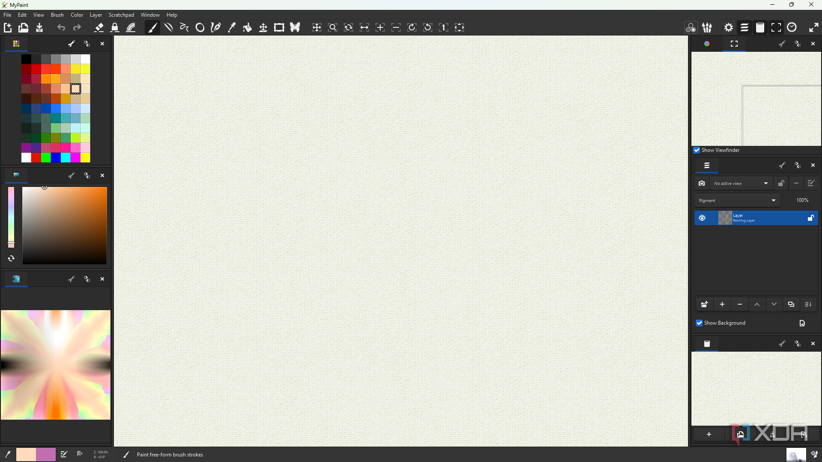
Task: Toggle the lock on the Layer row
Action: (810, 218)
